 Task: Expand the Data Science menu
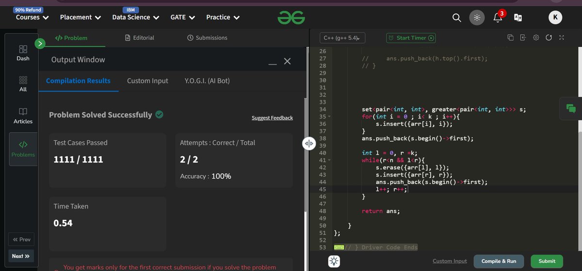pyautogui.click(x=136, y=17)
